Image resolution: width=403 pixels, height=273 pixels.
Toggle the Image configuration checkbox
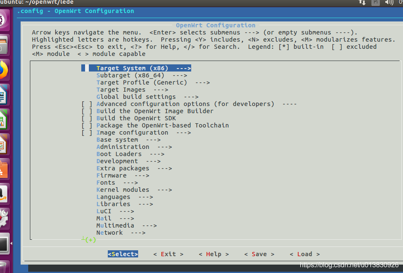(x=87, y=133)
